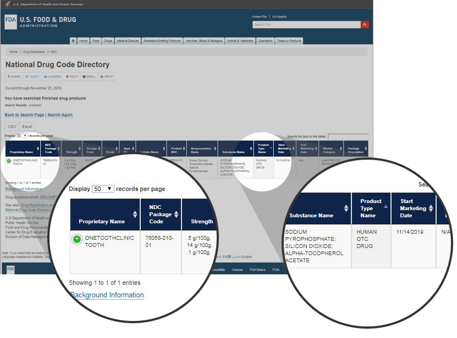Export the results with the CSV button
This screenshot has width=457, height=338.
coord(12,126)
